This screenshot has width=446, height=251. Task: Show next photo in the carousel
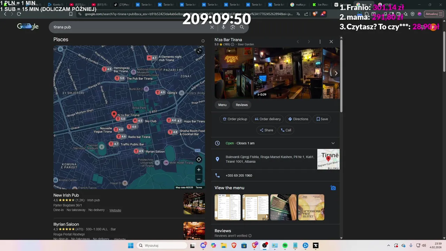click(x=336, y=73)
